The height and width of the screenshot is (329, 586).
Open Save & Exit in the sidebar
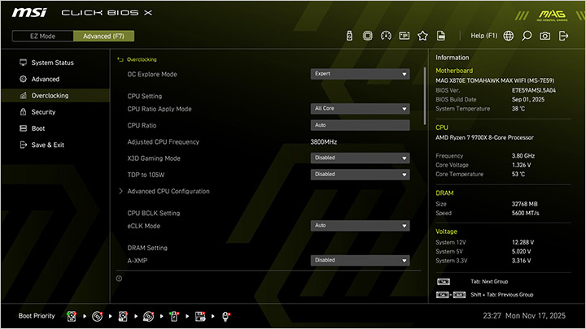pos(47,145)
